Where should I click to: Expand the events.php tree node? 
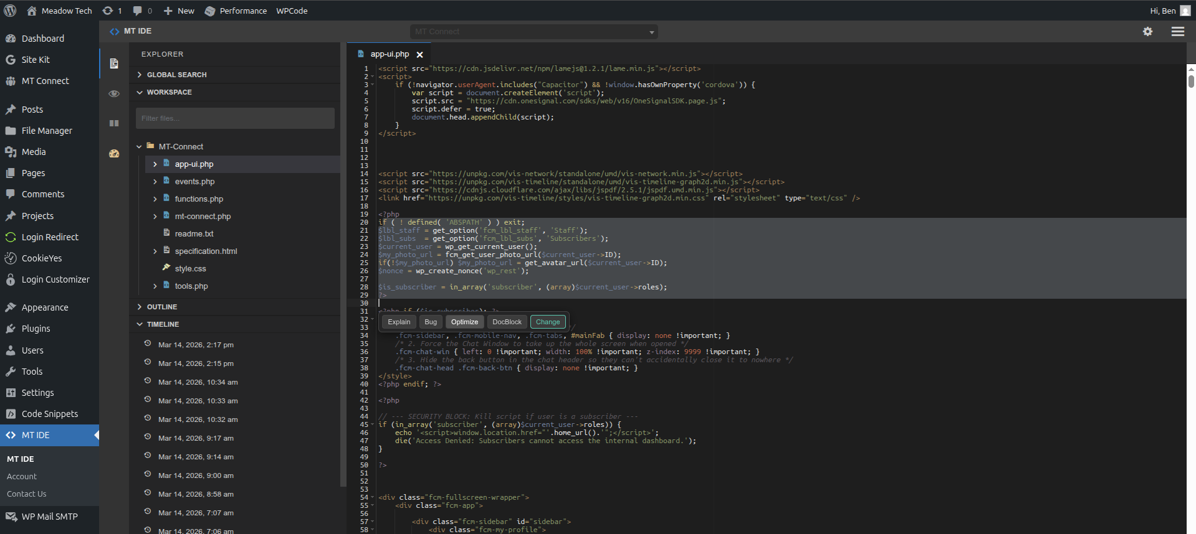click(155, 182)
